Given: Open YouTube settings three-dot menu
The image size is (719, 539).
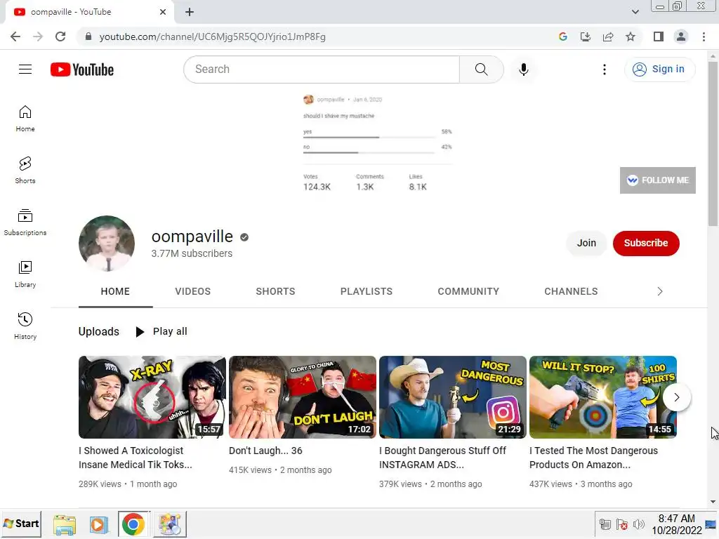Looking at the screenshot, I should coord(605,69).
